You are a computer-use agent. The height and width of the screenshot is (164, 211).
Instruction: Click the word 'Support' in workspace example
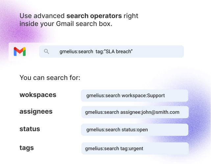coord(156,96)
